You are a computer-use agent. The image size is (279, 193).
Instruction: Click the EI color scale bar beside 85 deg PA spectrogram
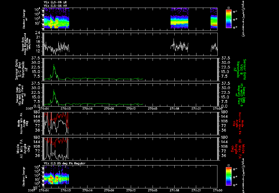229,176
